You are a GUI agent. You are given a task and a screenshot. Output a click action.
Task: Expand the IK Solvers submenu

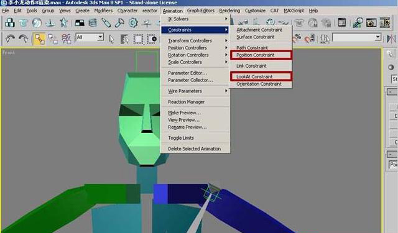pyautogui.click(x=196, y=19)
